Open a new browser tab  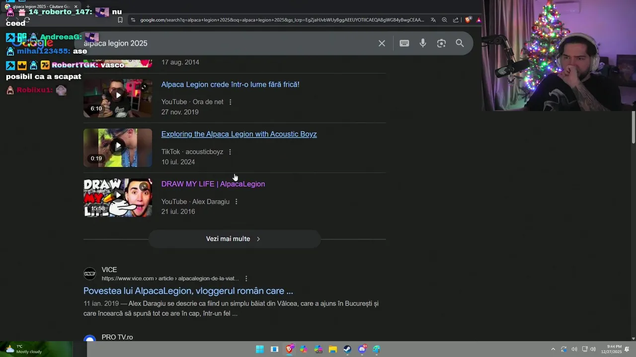point(88,6)
